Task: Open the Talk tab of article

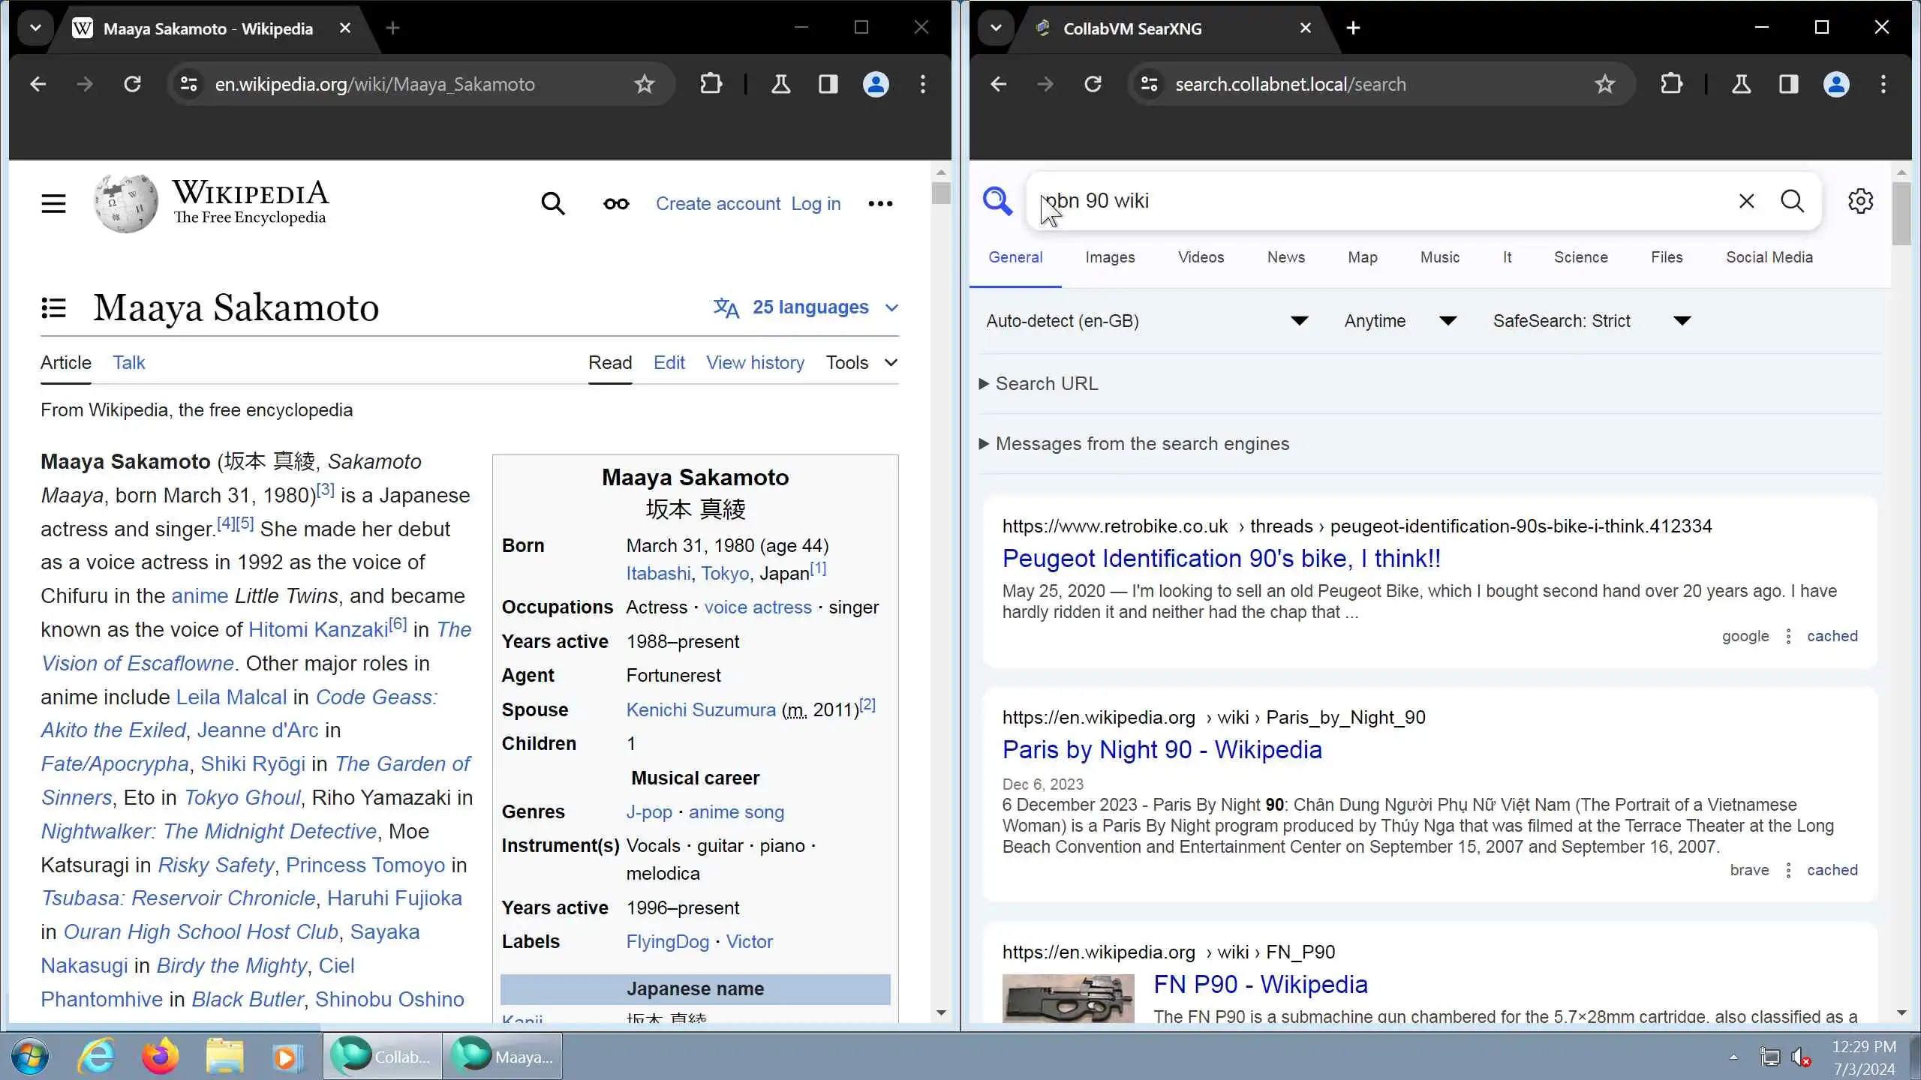Action: [x=128, y=363]
